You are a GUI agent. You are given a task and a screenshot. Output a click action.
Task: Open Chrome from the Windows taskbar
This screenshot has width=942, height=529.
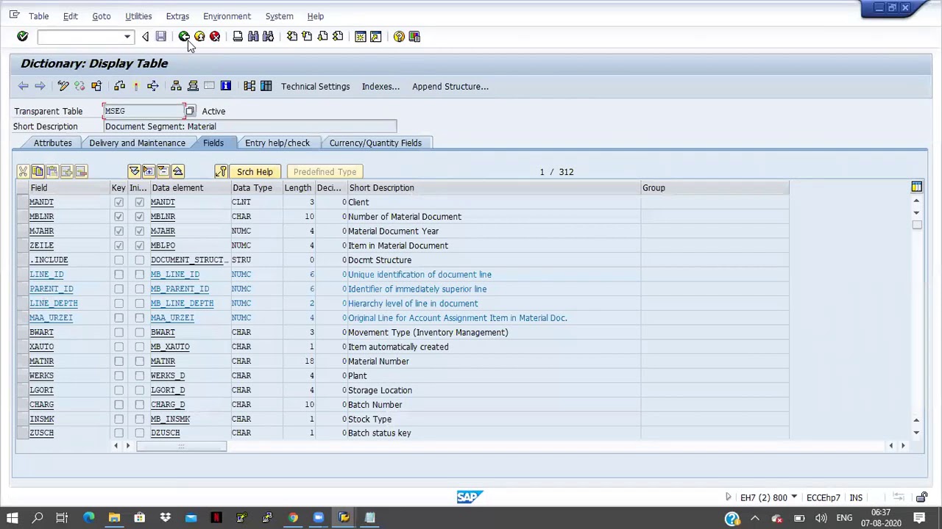click(293, 518)
